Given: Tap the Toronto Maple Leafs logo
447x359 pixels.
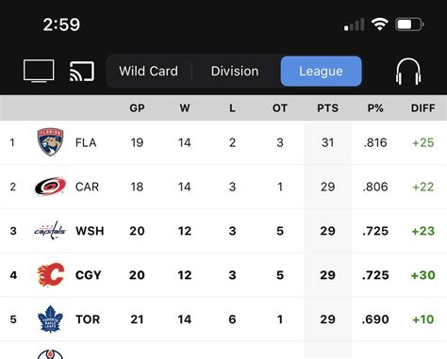Looking at the screenshot, I should point(50,318).
